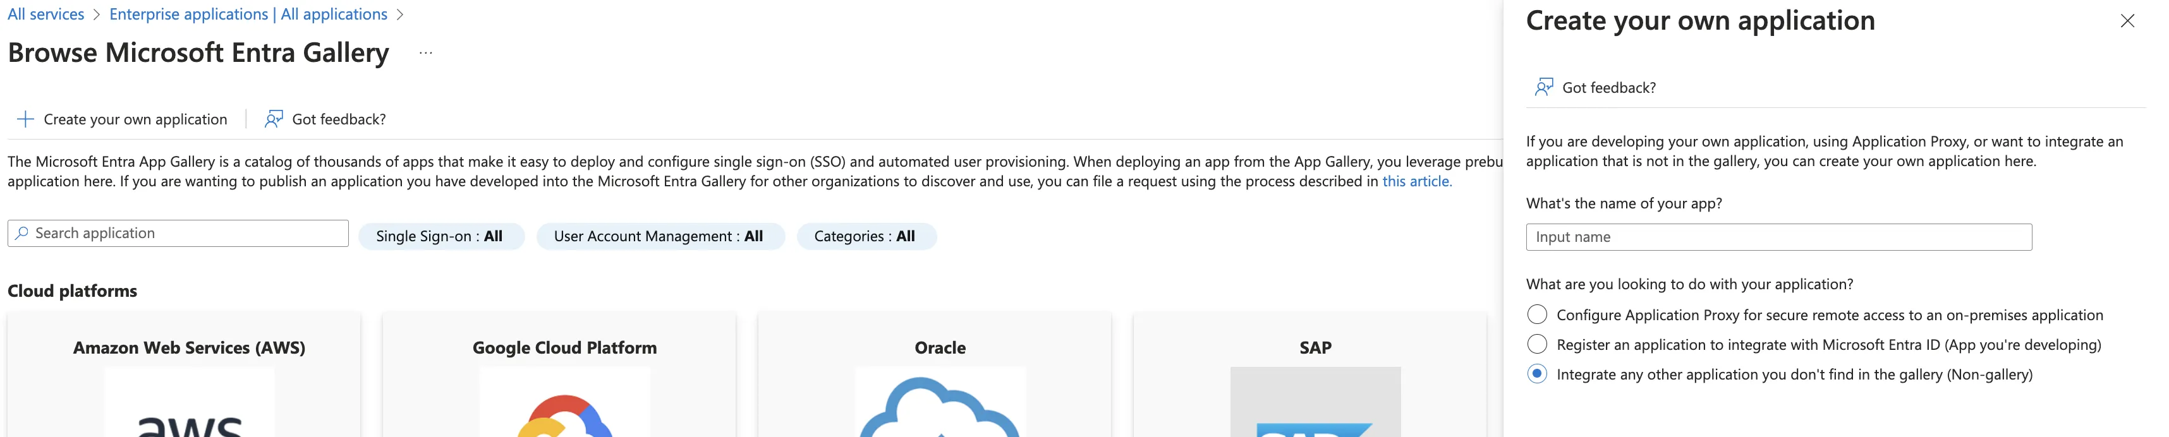
Task: Open the ellipsis menu beside the Gallery title
Action: tap(426, 53)
